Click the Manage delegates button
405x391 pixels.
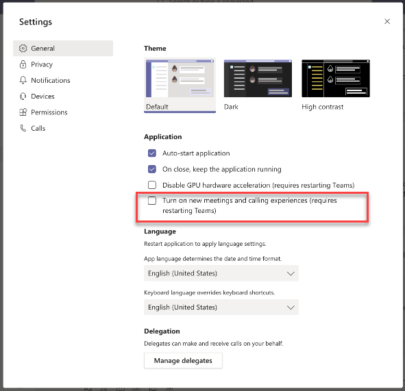coord(183,360)
